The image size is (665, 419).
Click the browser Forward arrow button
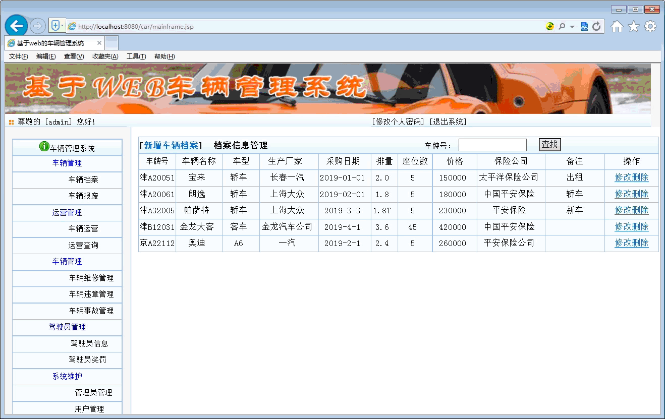pos(38,26)
